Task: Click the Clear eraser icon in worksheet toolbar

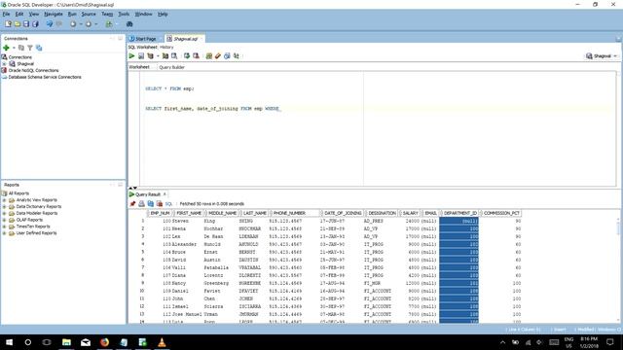Action: [x=218, y=56]
